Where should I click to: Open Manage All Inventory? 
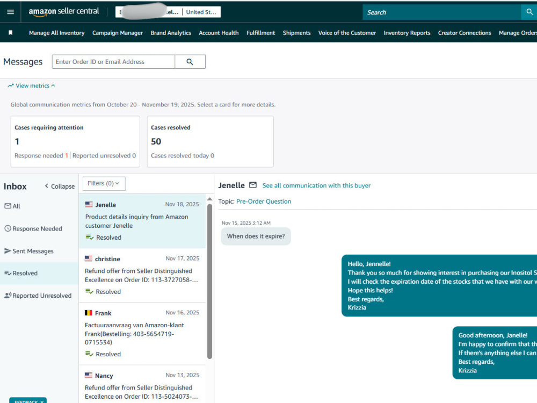57,33
